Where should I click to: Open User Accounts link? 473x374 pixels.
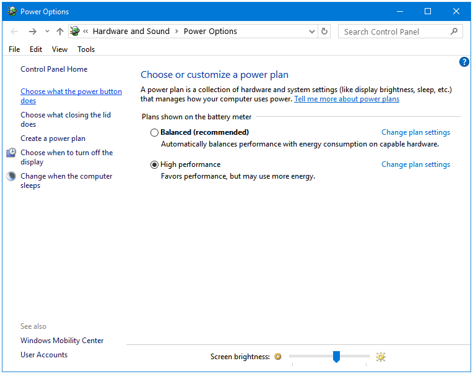coord(44,355)
